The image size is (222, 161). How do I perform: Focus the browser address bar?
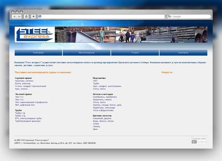click(x=101, y=17)
